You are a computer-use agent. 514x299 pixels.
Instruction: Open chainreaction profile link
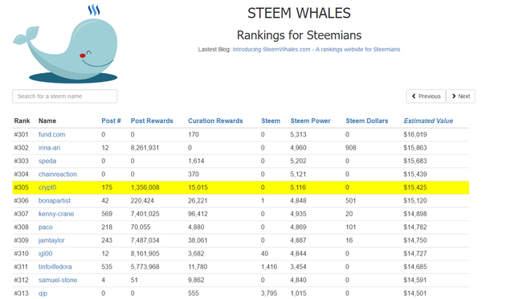(x=58, y=174)
